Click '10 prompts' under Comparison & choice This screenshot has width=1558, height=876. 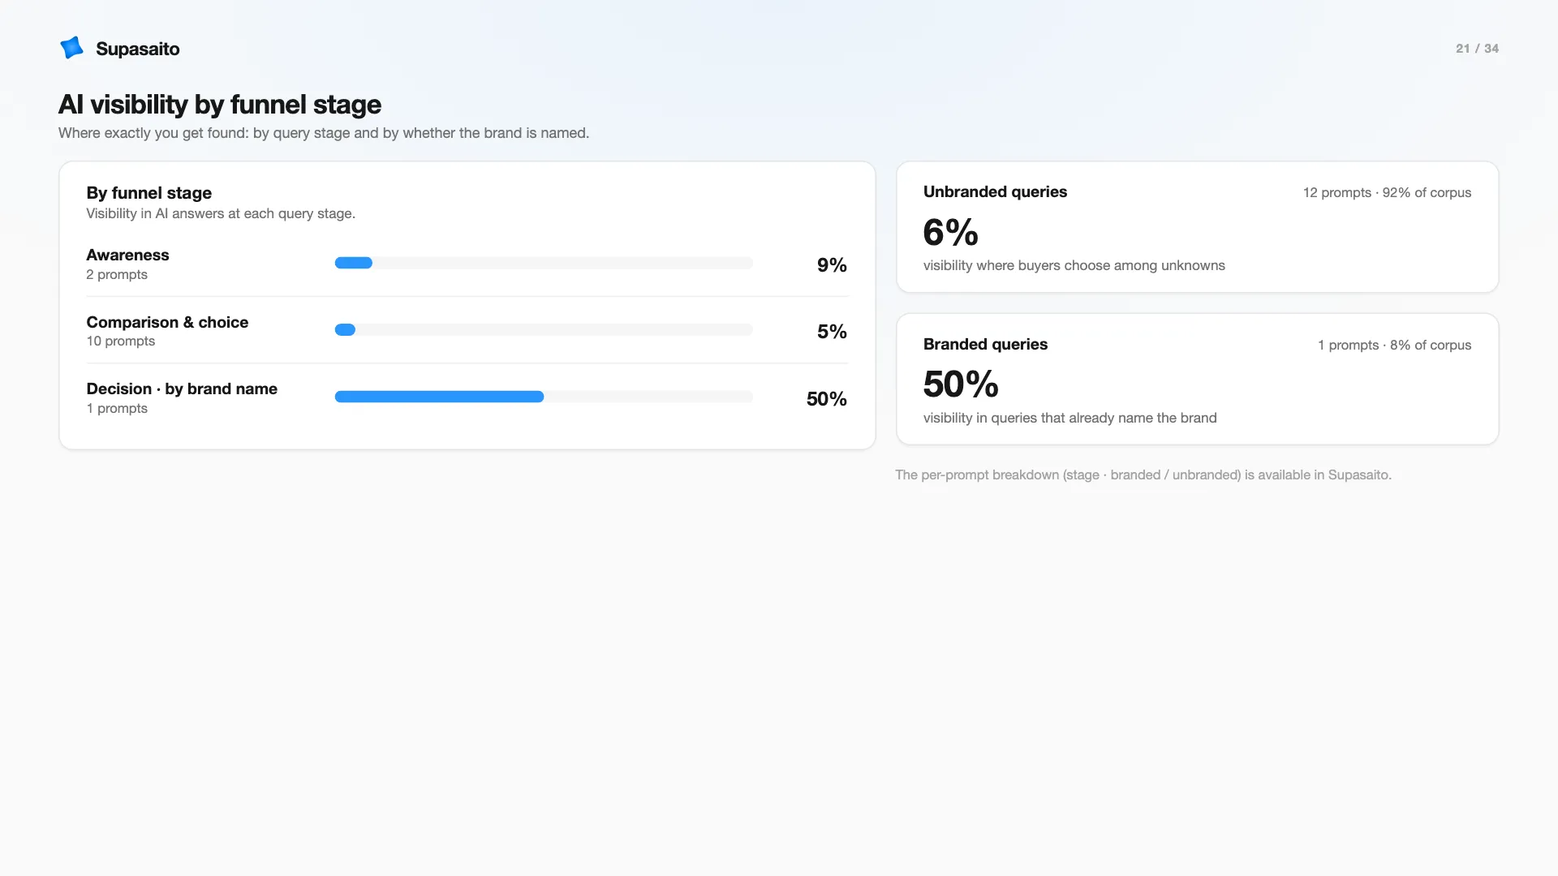click(120, 341)
